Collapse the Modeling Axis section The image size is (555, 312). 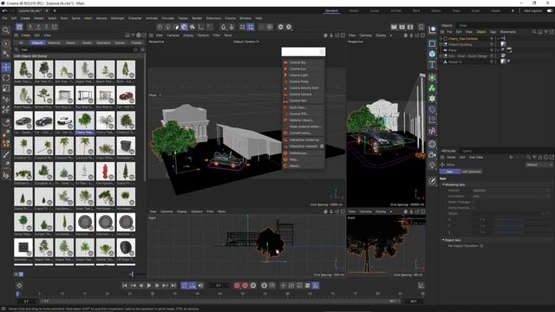click(443, 185)
